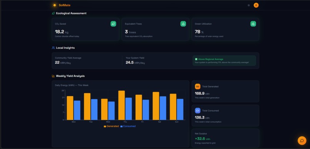Viewport: 310px width, 149px height.
Task: Click the 78 % utilization value
Action: coord(199,32)
